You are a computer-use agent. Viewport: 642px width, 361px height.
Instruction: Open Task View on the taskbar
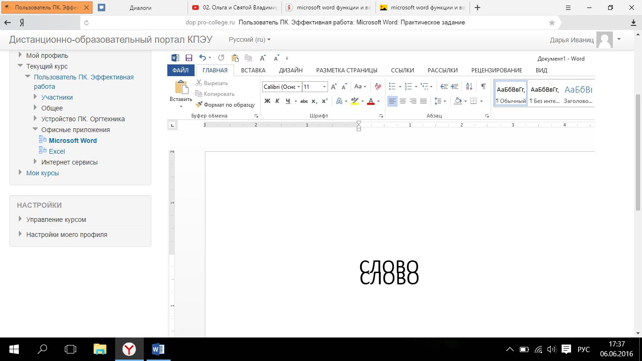point(70,349)
